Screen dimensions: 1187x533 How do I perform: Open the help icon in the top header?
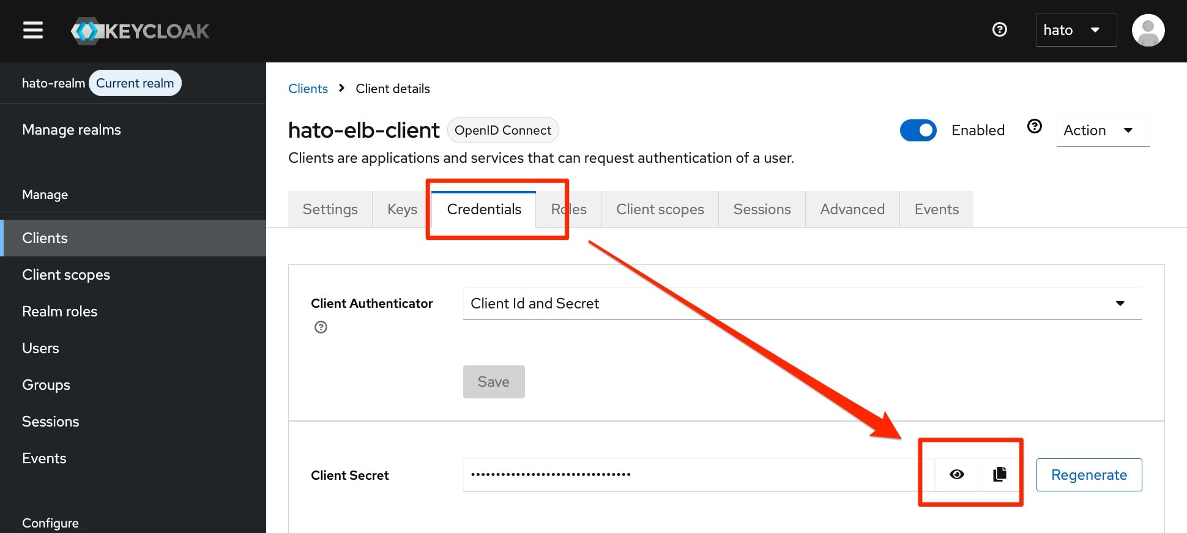[1000, 29]
